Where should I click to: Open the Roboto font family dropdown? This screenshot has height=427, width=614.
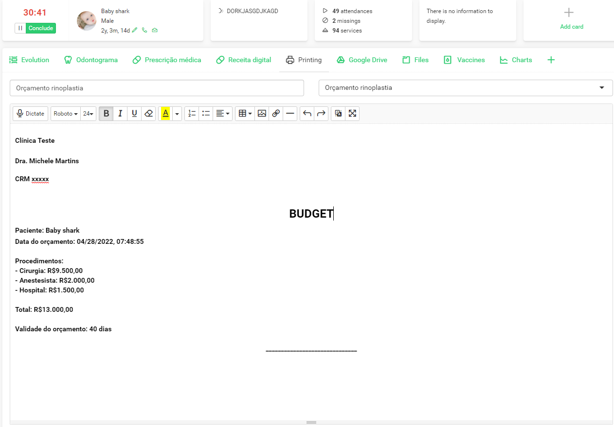66,114
